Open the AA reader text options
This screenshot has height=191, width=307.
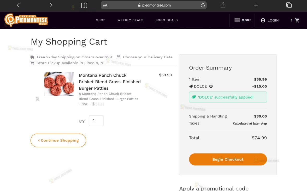[105, 5]
